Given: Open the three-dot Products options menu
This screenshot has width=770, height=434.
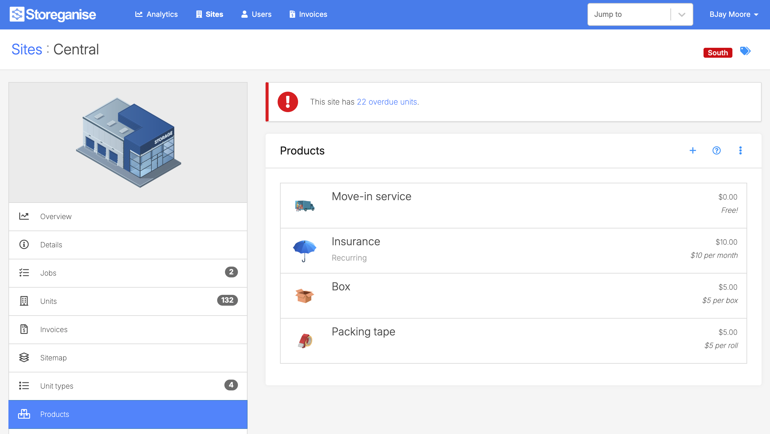Looking at the screenshot, I should point(740,151).
